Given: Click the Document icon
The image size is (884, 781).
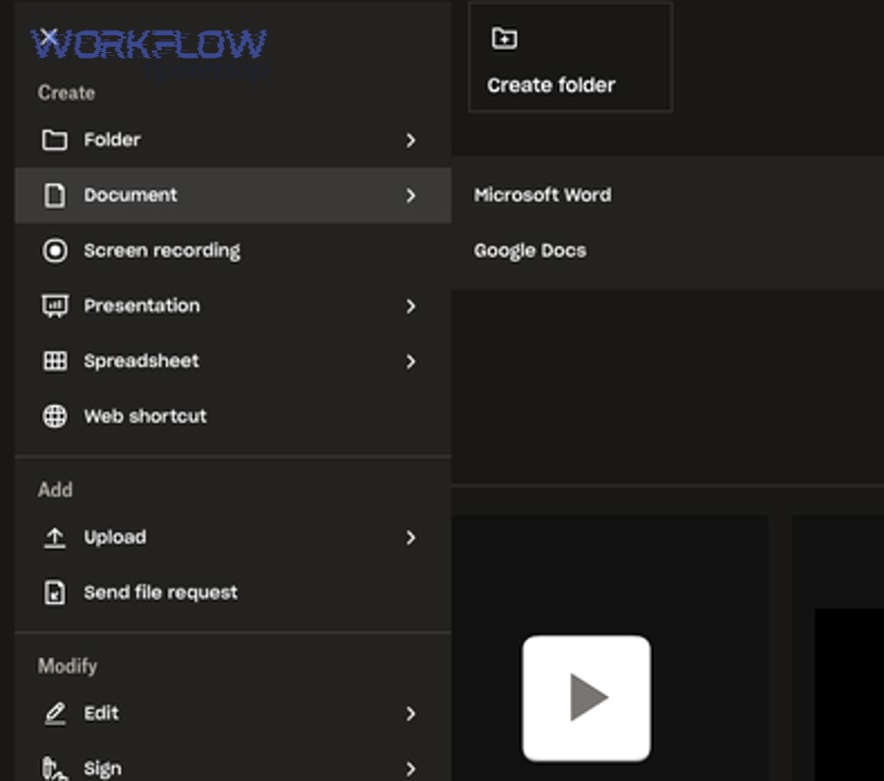Looking at the screenshot, I should [x=54, y=195].
